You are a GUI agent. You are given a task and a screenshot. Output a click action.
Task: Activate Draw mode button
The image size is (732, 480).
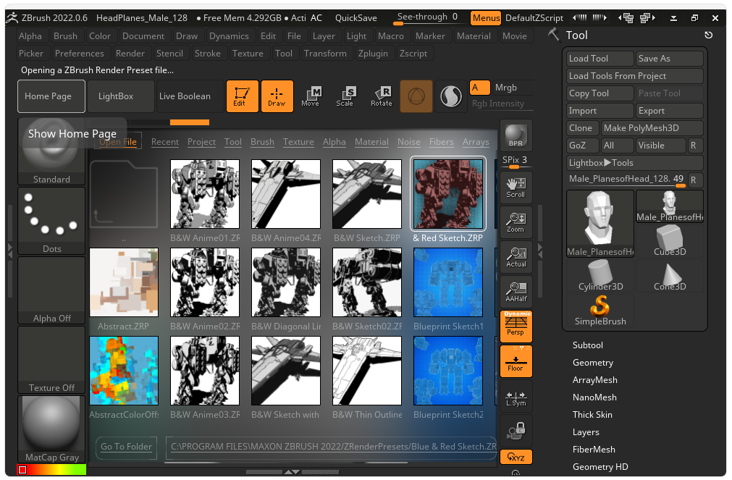(x=277, y=96)
